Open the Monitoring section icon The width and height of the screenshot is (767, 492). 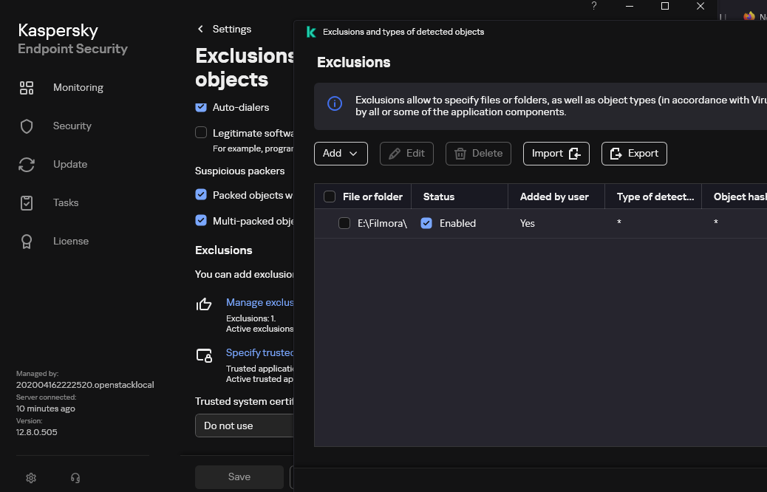[x=27, y=88]
